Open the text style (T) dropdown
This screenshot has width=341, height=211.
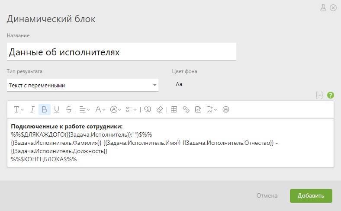[x=19, y=109]
